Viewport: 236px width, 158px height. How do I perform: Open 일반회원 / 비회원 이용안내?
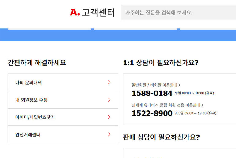coord(154,85)
